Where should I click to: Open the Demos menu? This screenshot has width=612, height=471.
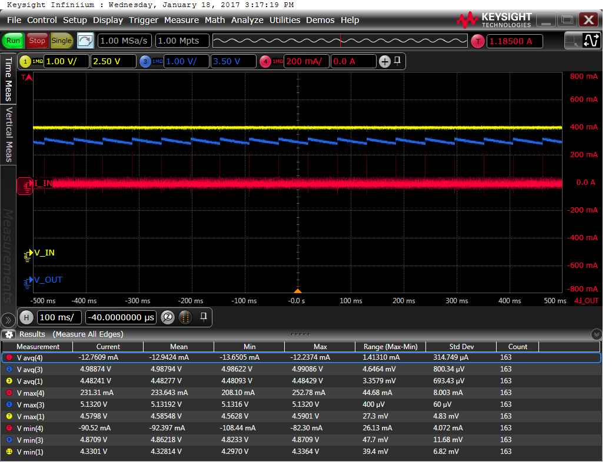click(320, 20)
